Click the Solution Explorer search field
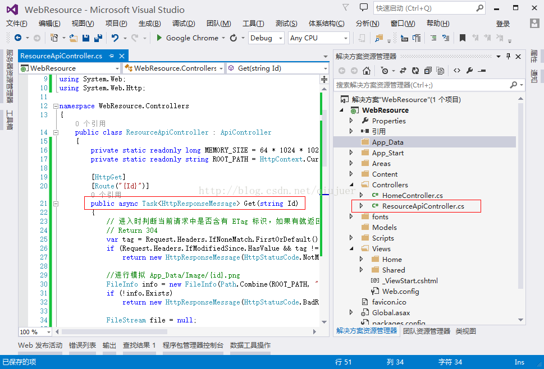 tap(421, 85)
